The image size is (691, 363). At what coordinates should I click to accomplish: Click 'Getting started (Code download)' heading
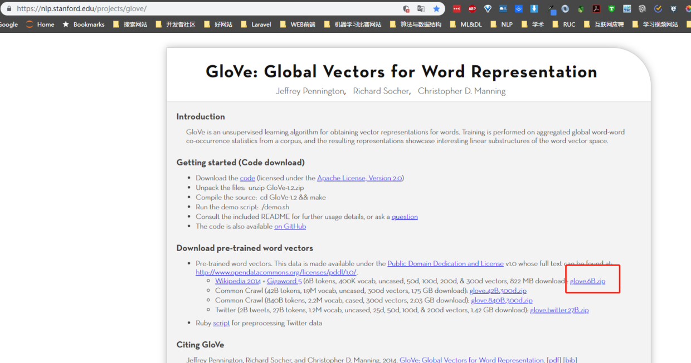tap(241, 163)
